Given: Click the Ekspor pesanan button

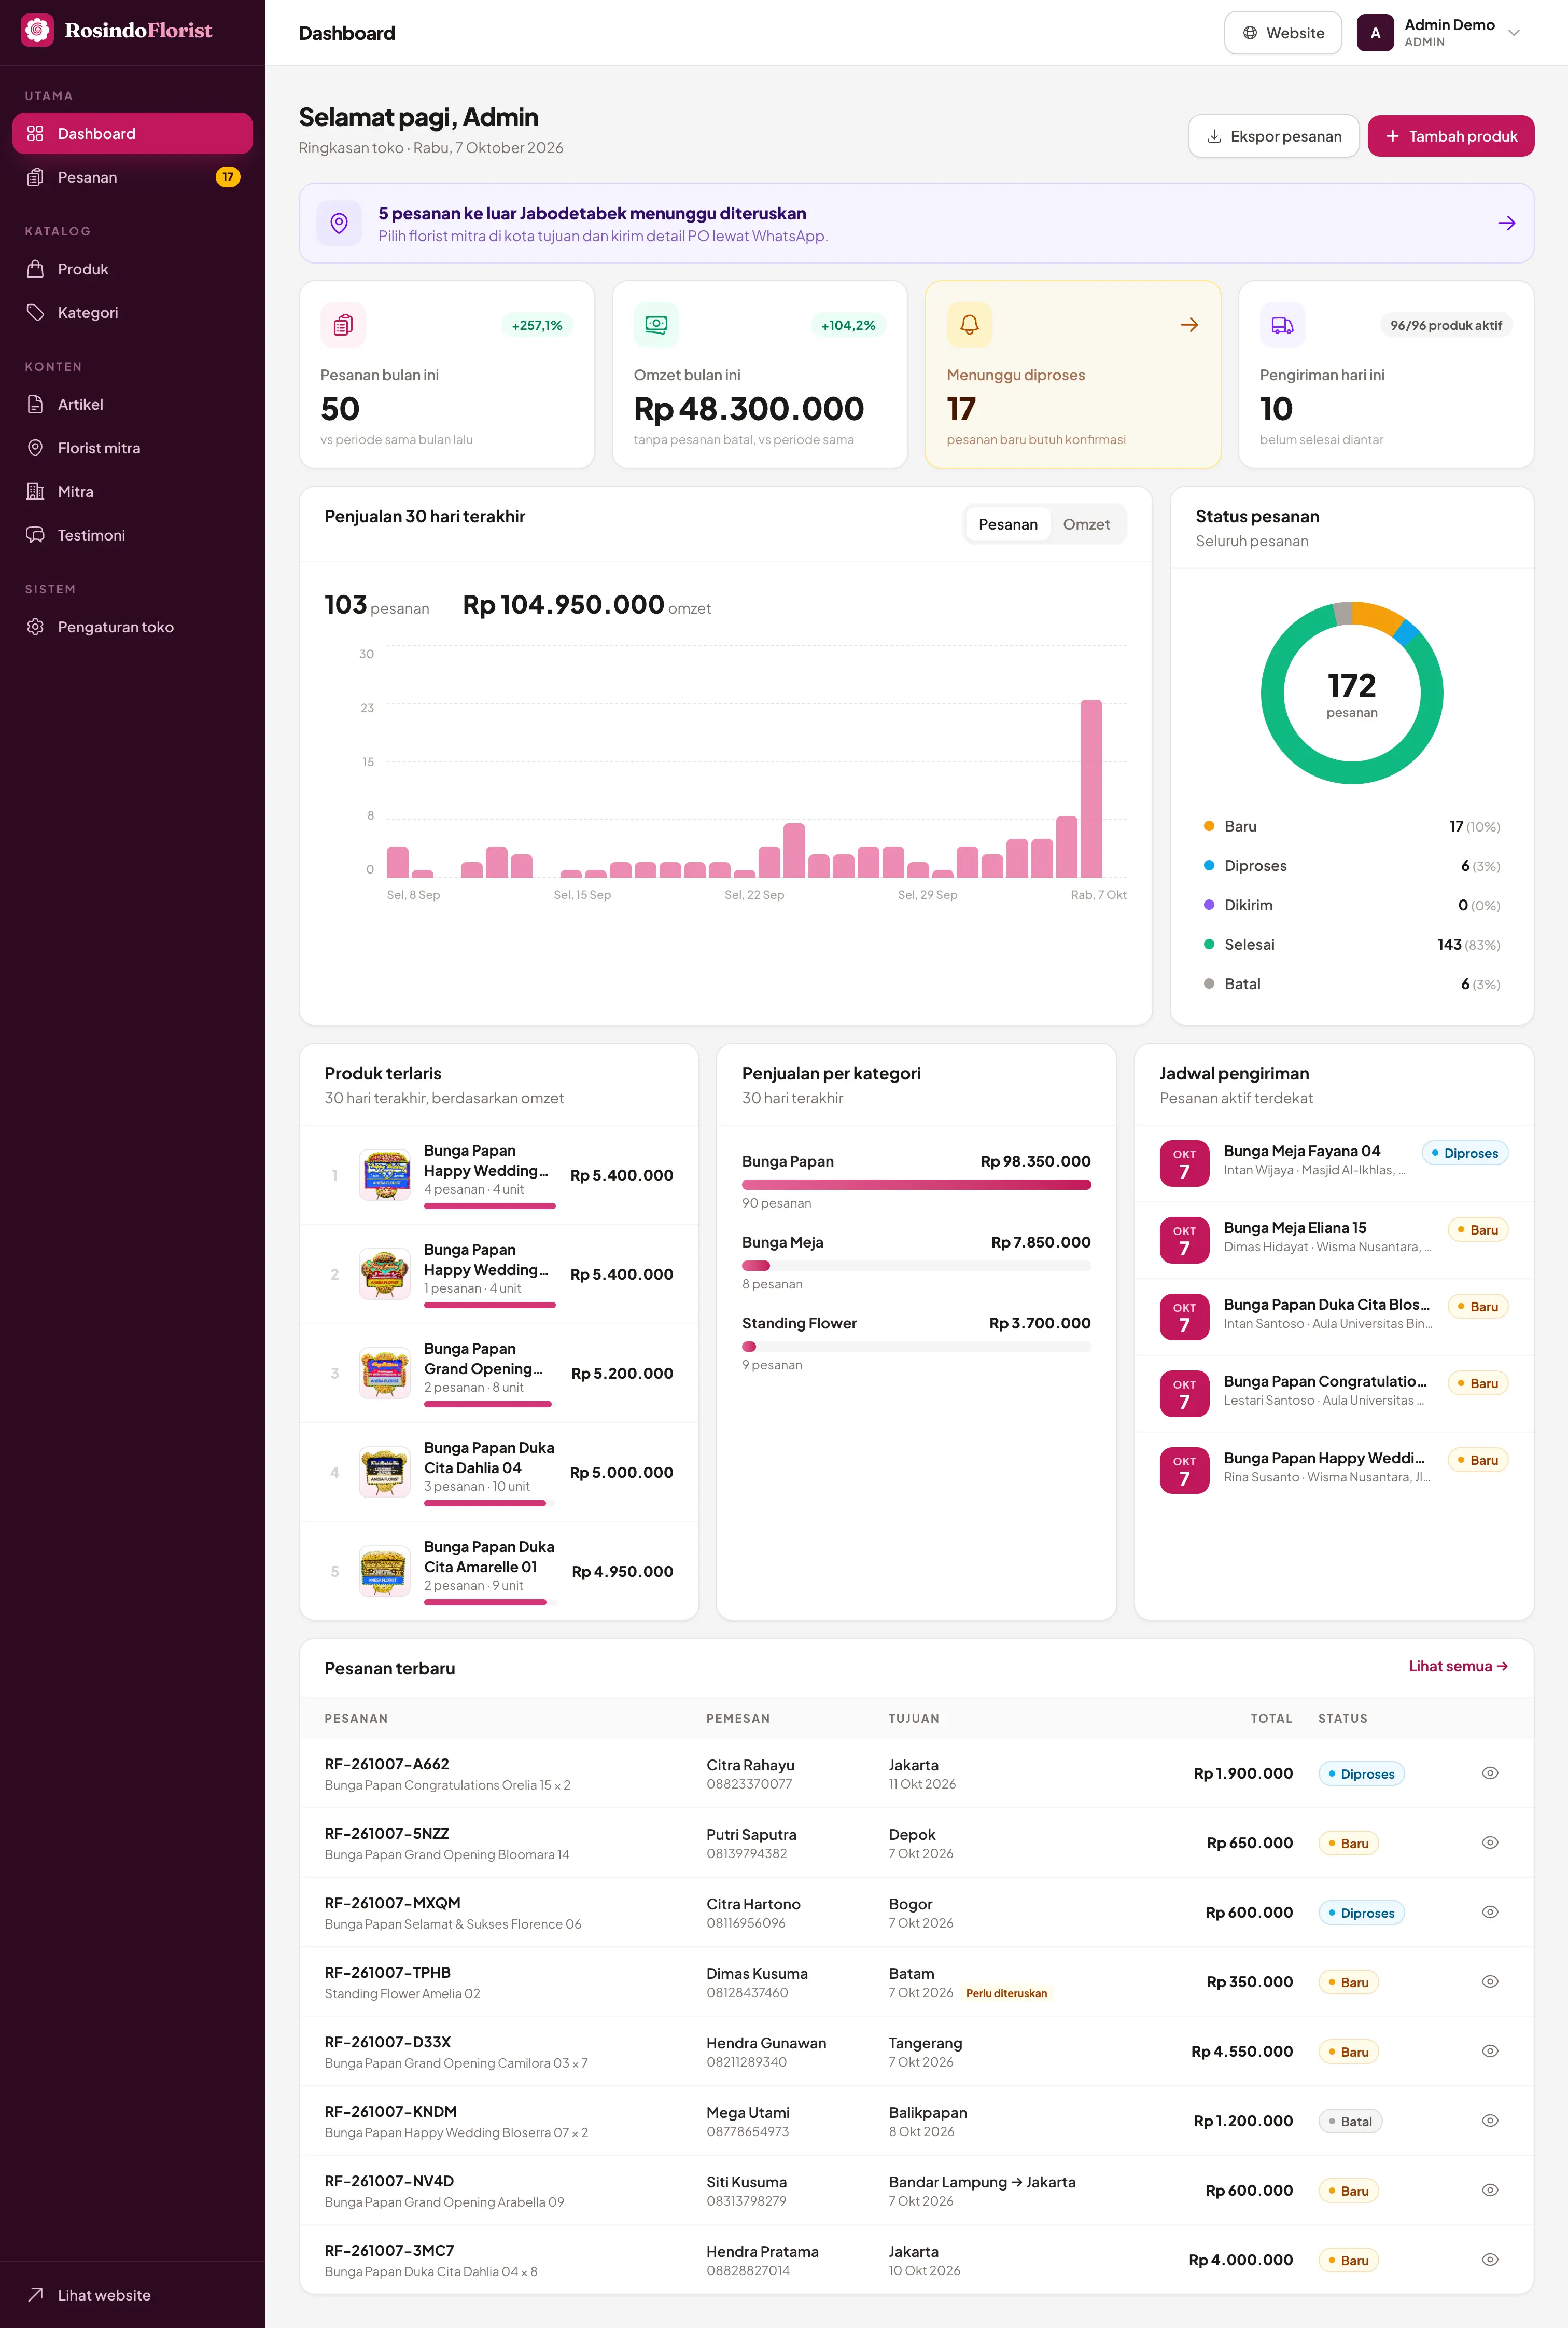Looking at the screenshot, I should coord(1273,136).
